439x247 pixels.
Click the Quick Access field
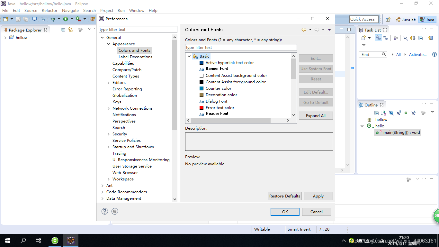tap(364, 19)
